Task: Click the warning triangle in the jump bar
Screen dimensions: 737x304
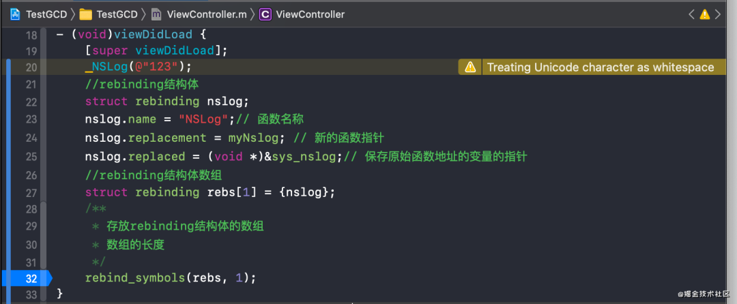Action: coord(705,14)
